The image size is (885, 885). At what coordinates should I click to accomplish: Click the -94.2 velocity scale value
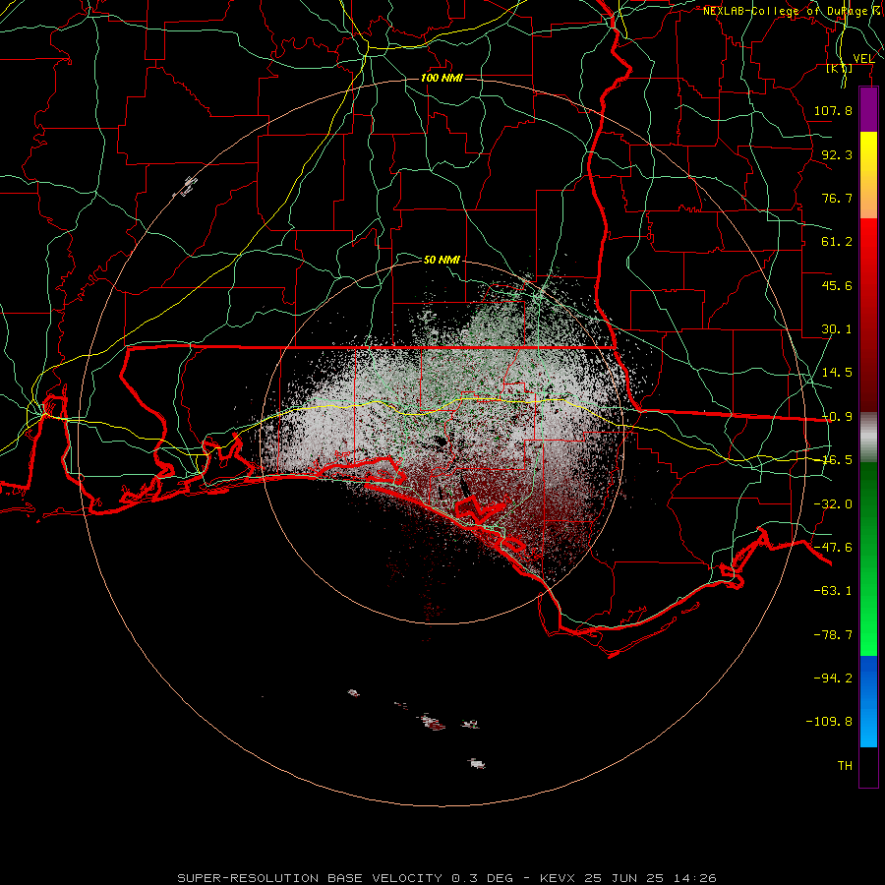833,678
